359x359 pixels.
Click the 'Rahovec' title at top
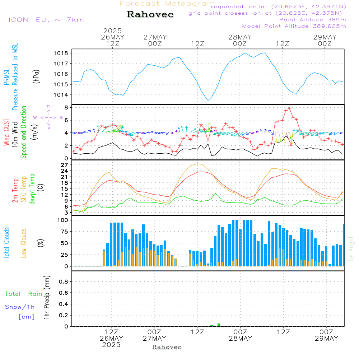150,14
